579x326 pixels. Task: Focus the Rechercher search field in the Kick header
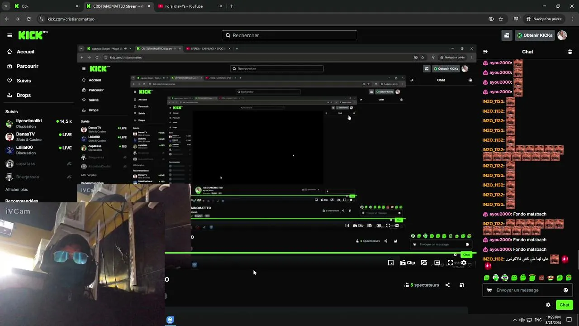pos(289,35)
